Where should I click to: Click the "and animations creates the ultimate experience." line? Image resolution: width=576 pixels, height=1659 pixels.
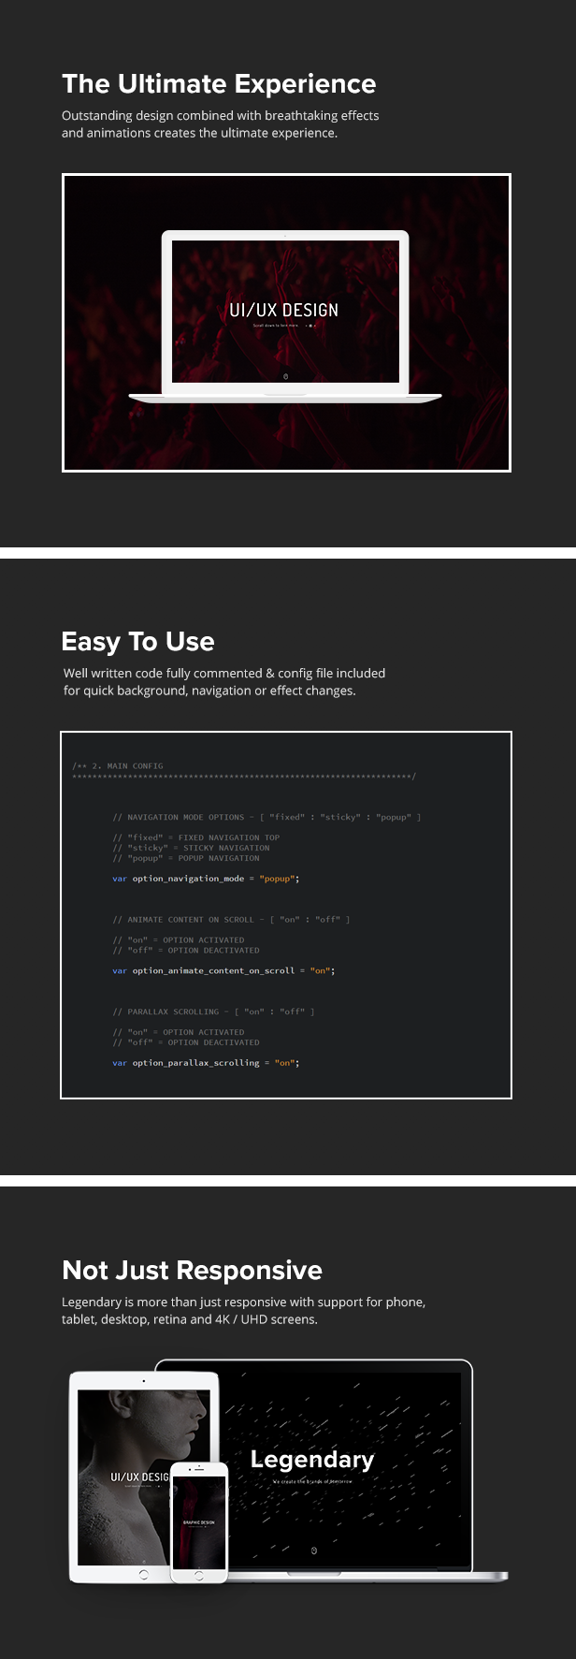[x=200, y=133]
